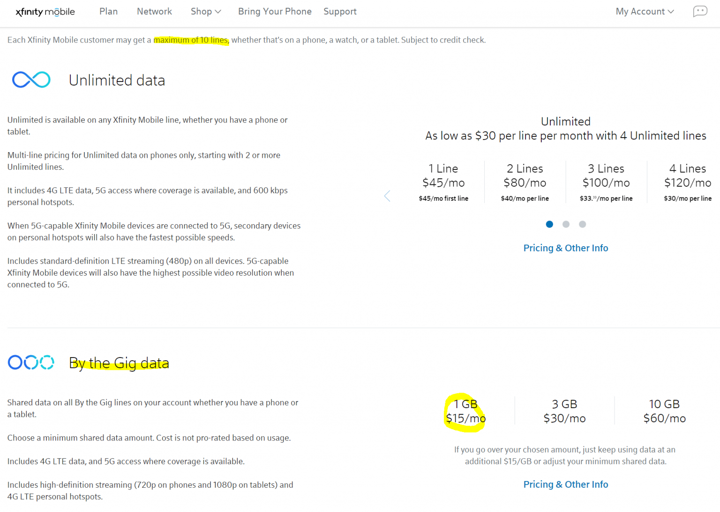Select the 4 Lines pricing option

(x=687, y=182)
